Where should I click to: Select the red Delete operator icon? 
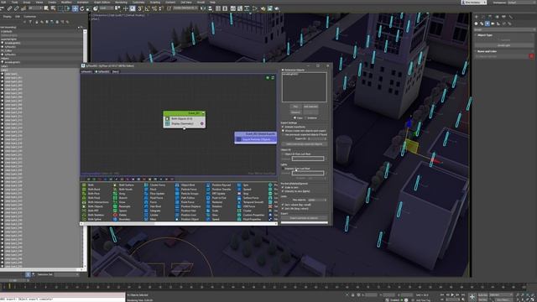(x=115, y=215)
